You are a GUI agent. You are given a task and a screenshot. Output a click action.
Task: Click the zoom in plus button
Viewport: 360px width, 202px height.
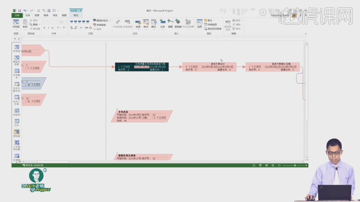click(x=306, y=165)
